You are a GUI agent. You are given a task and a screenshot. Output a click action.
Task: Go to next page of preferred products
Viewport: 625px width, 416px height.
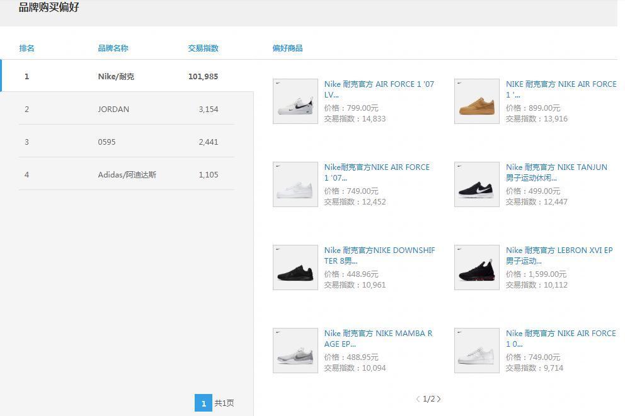[x=439, y=399]
